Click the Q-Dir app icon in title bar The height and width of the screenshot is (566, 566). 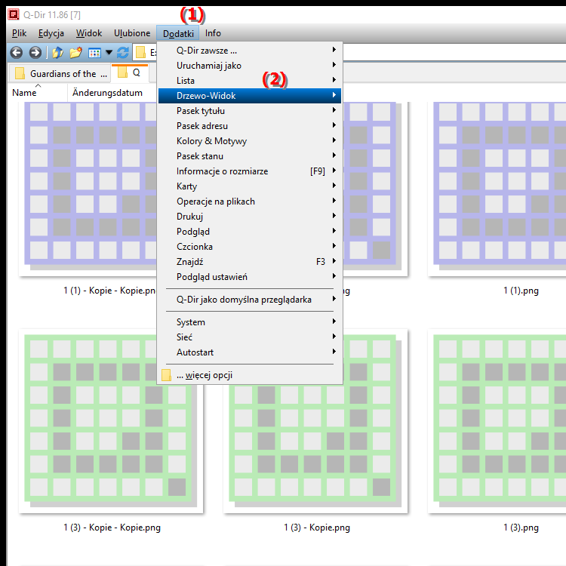click(x=12, y=13)
